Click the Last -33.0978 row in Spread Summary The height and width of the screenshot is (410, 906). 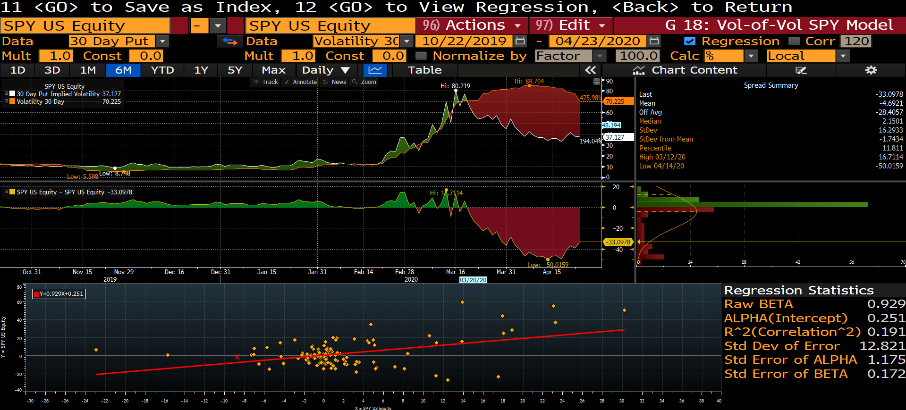pos(771,94)
